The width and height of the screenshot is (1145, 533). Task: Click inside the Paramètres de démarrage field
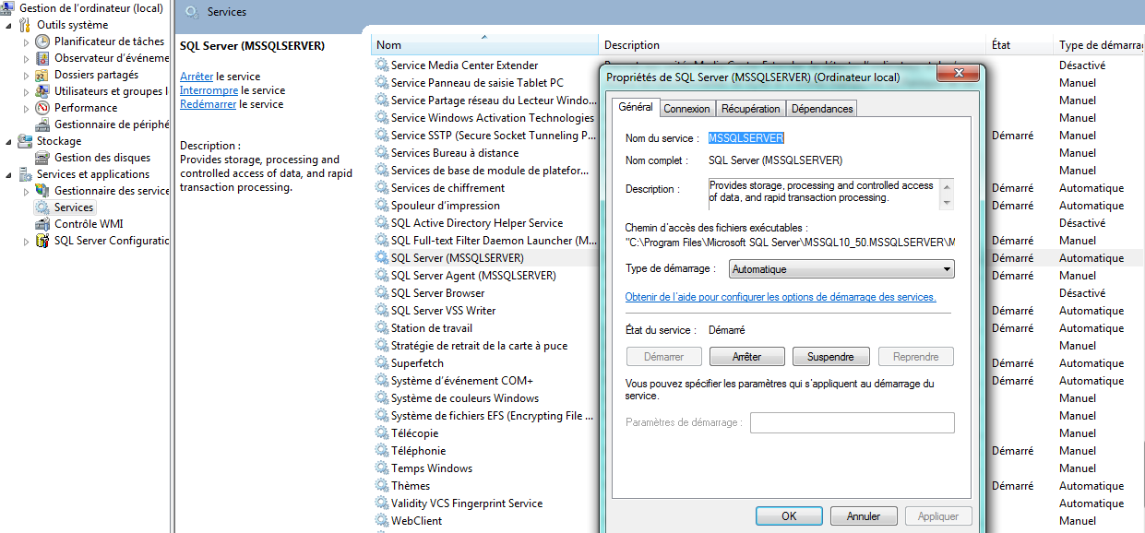click(x=851, y=422)
